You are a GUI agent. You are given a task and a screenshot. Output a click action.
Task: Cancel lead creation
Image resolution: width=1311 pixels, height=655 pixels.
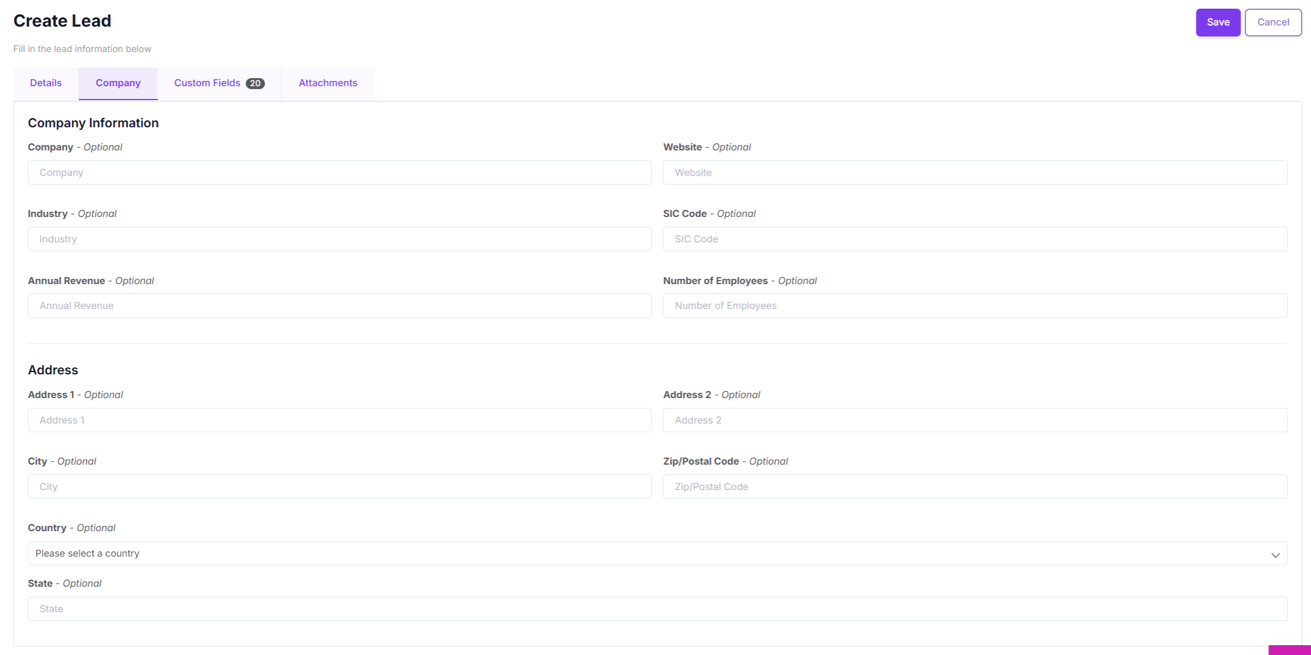tap(1273, 23)
